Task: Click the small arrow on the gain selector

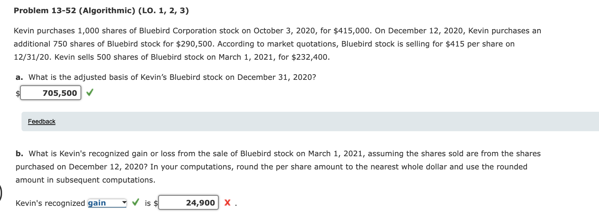Action: (x=124, y=202)
